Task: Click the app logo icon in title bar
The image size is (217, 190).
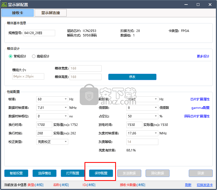Action: tap(4, 5)
